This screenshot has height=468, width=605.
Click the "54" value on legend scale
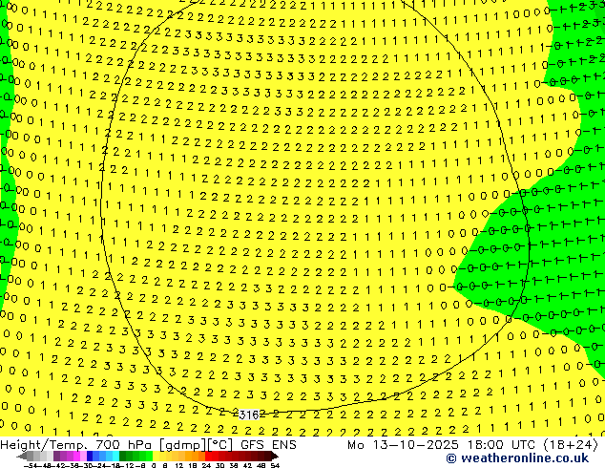coord(275,466)
